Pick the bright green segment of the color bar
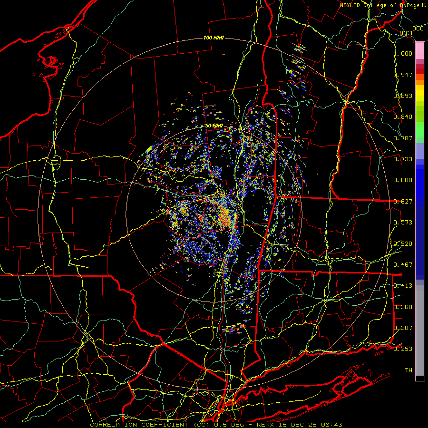 420,130
